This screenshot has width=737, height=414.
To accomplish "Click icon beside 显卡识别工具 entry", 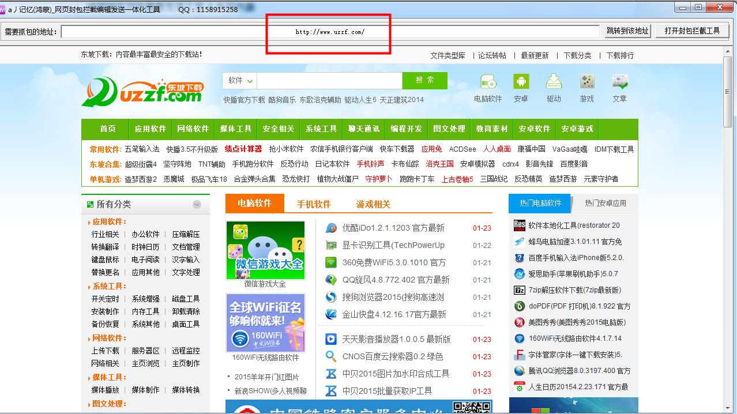I will (331, 245).
